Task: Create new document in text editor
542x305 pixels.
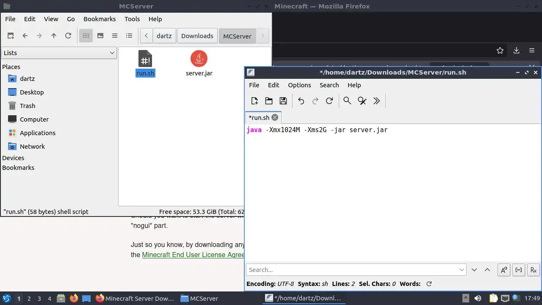Action: (x=254, y=101)
